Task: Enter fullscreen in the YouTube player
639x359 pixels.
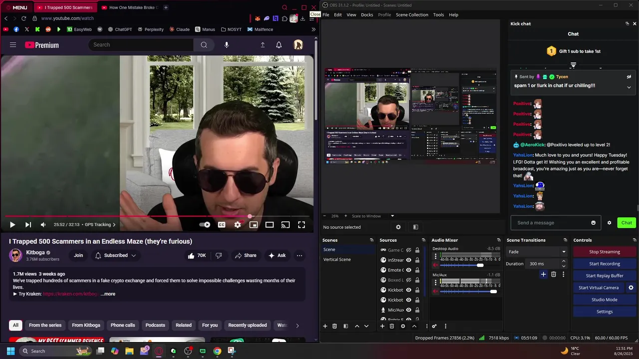Action: [x=302, y=225]
